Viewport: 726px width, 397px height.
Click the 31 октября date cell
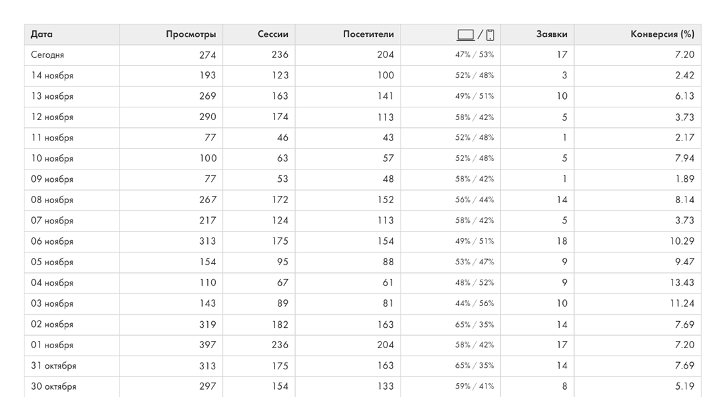tap(53, 366)
